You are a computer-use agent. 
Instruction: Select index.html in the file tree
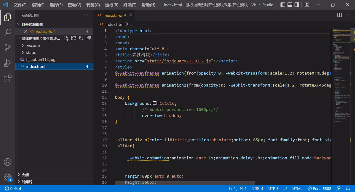54,66
